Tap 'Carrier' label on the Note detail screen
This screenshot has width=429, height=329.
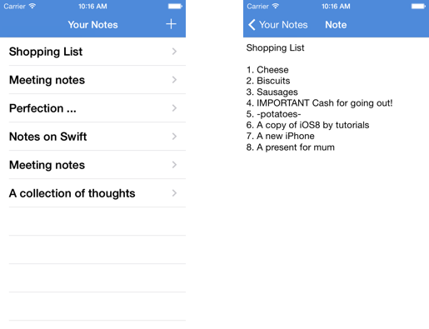[x=257, y=6]
